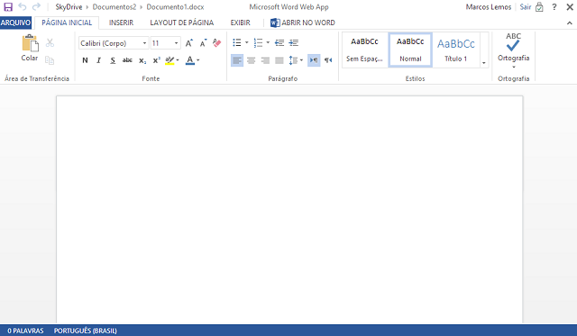Screen dimensions: 577x336
Task: Open the help question mark
Action: pyautogui.click(x=554, y=6)
